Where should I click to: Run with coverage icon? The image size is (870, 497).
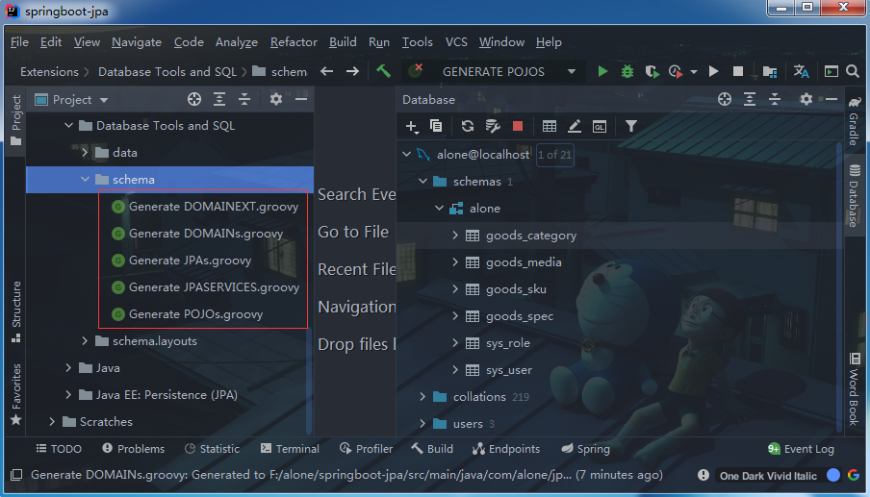(x=652, y=71)
